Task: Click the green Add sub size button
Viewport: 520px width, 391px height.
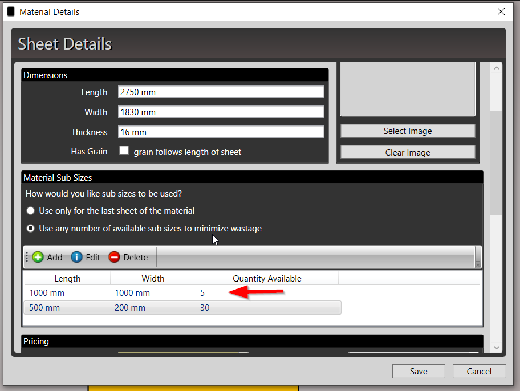Action: click(x=47, y=258)
